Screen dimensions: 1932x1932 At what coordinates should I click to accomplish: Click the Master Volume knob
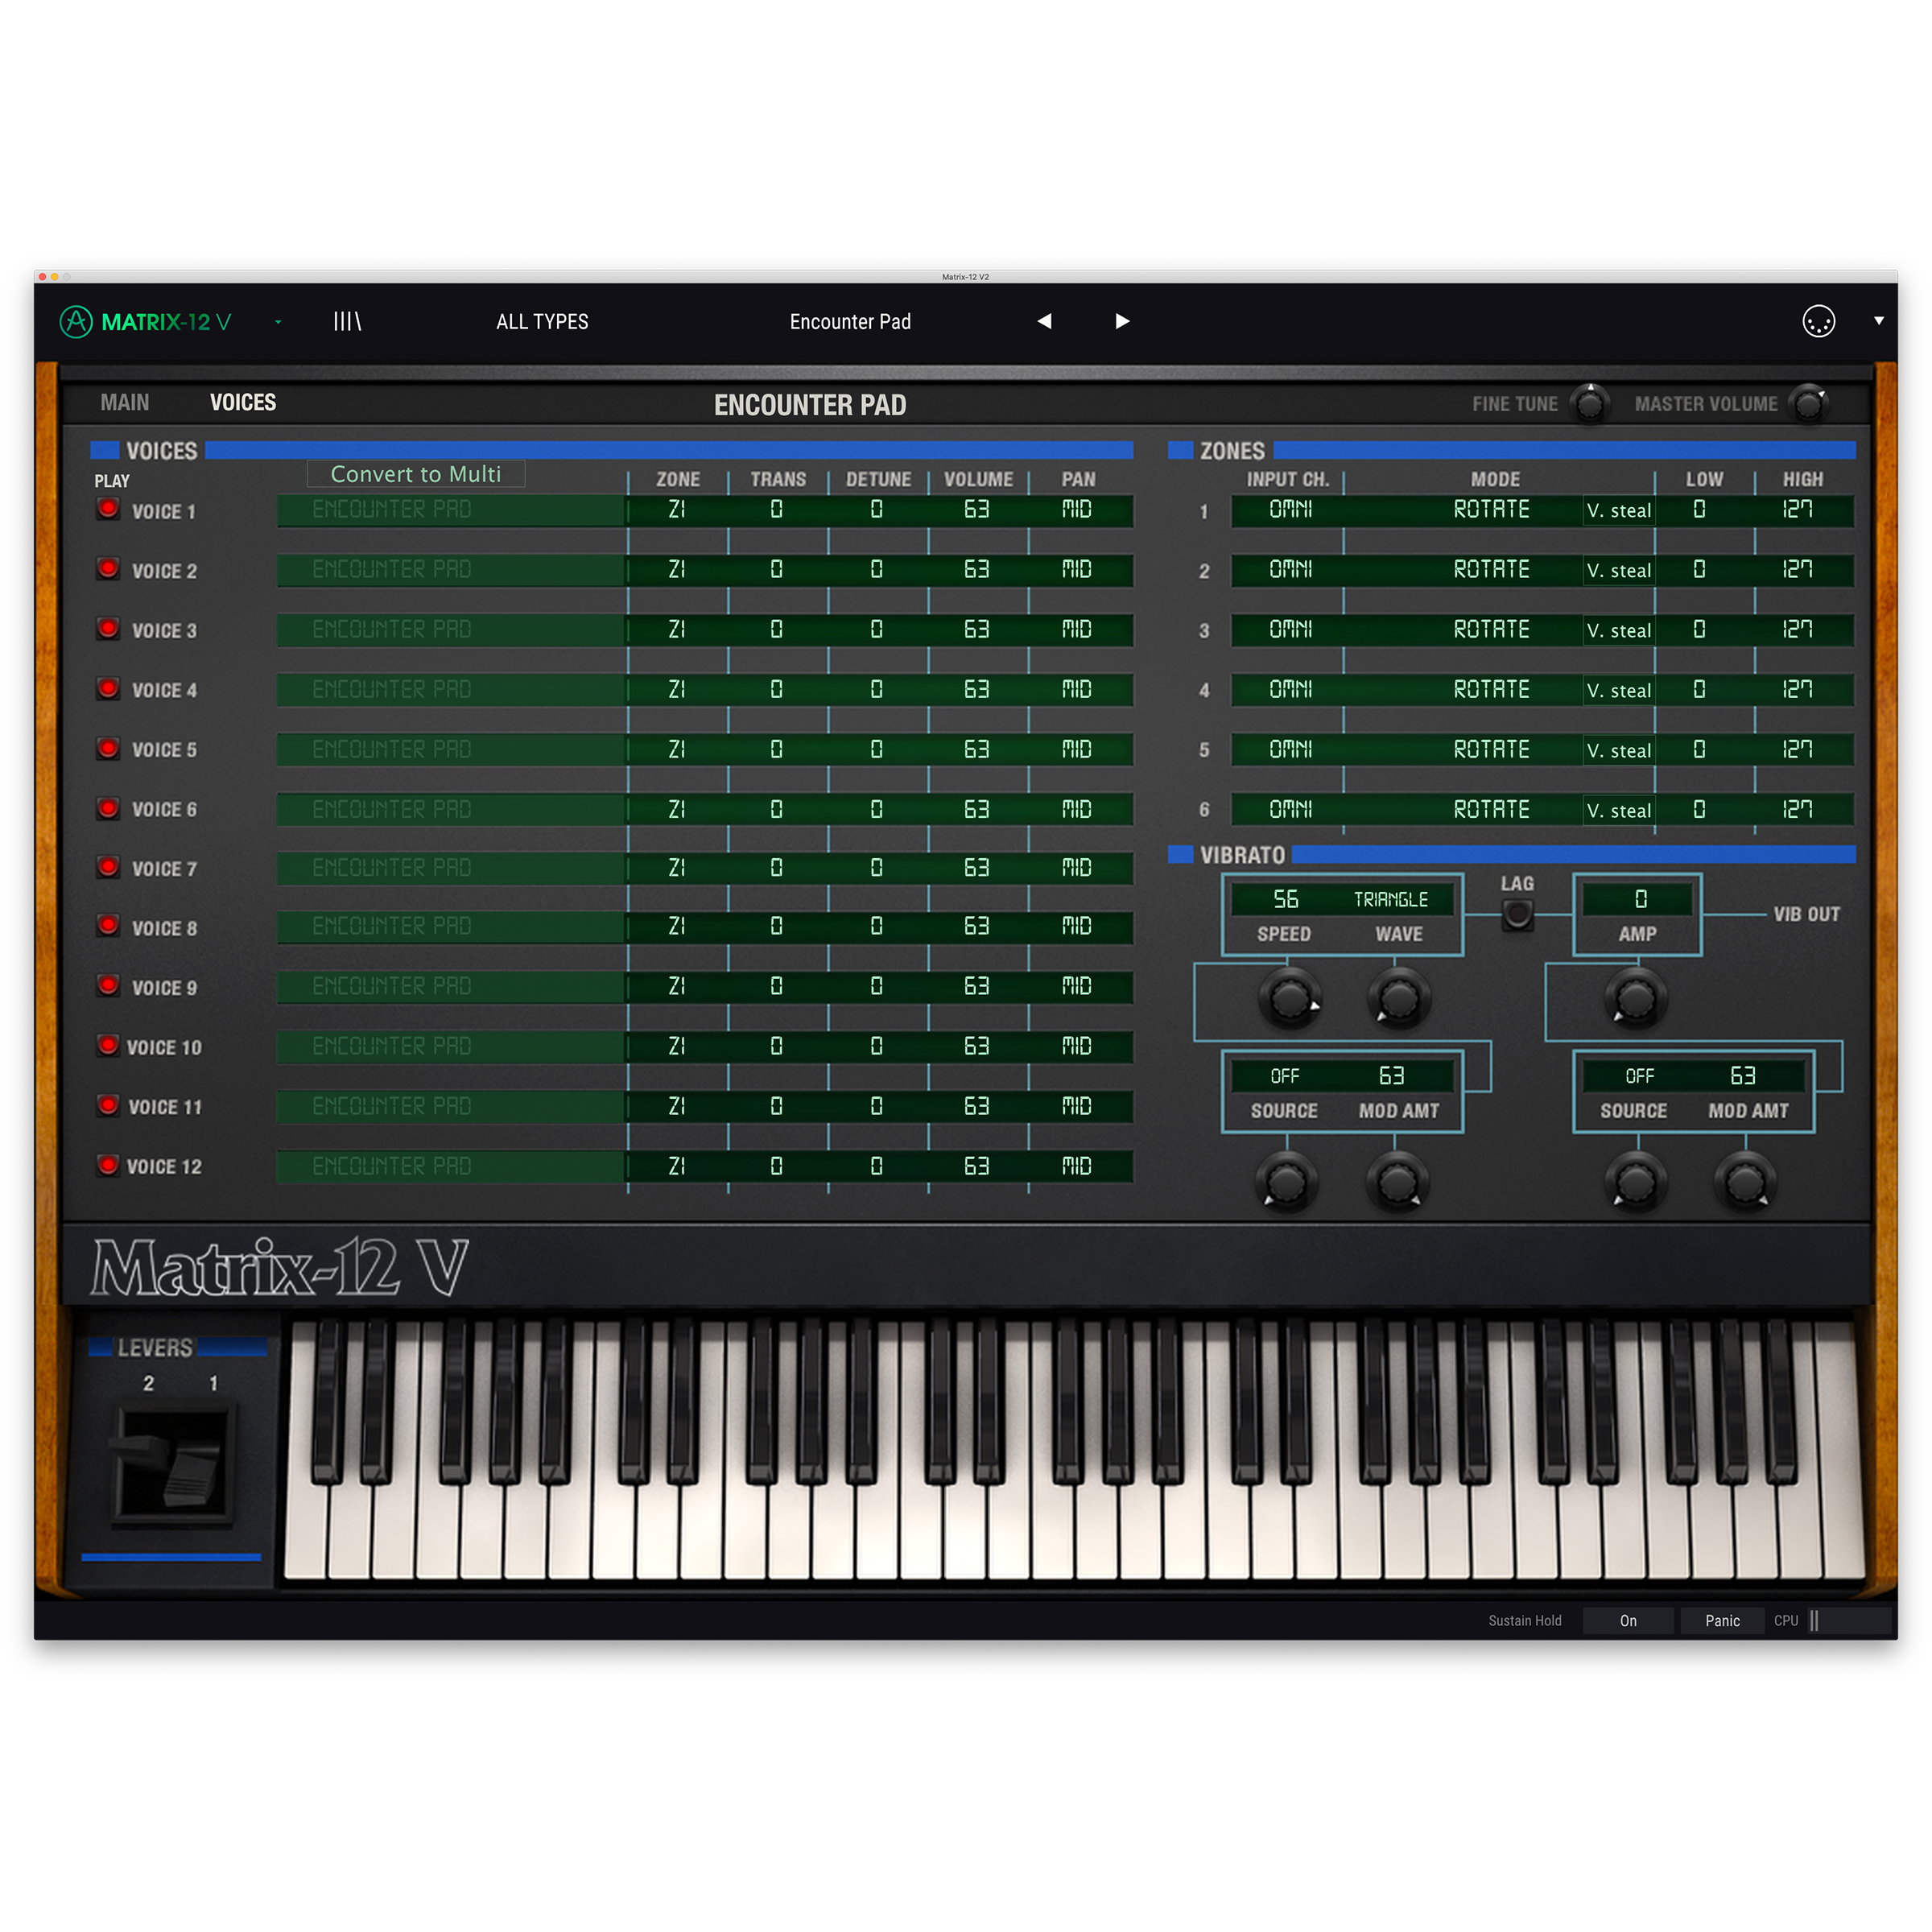(1807, 404)
